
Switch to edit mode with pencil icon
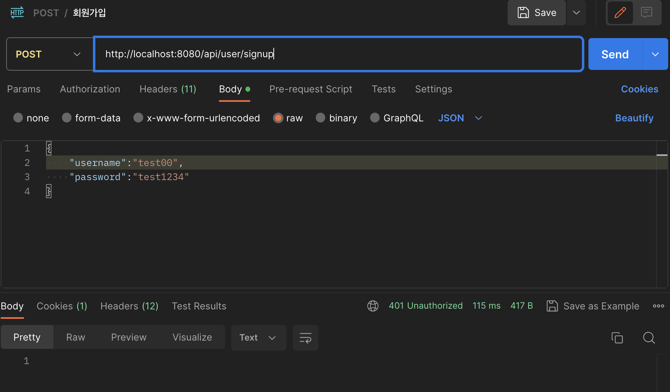[620, 13]
